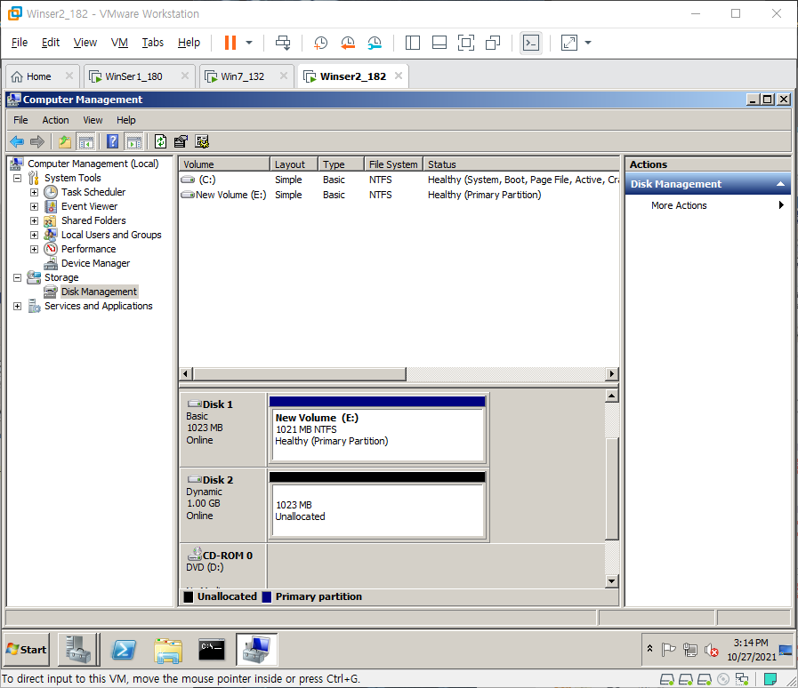Open VMware File menu
The height and width of the screenshot is (688, 798).
click(x=20, y=43)
